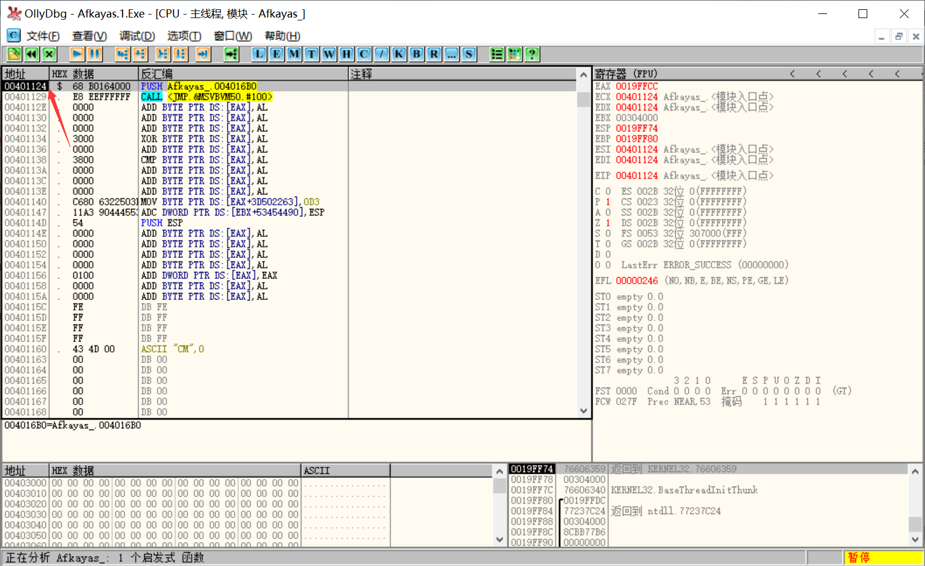Click the Step into toolbar icon
Screen dimensions: 925x566
tap(122, 54)
